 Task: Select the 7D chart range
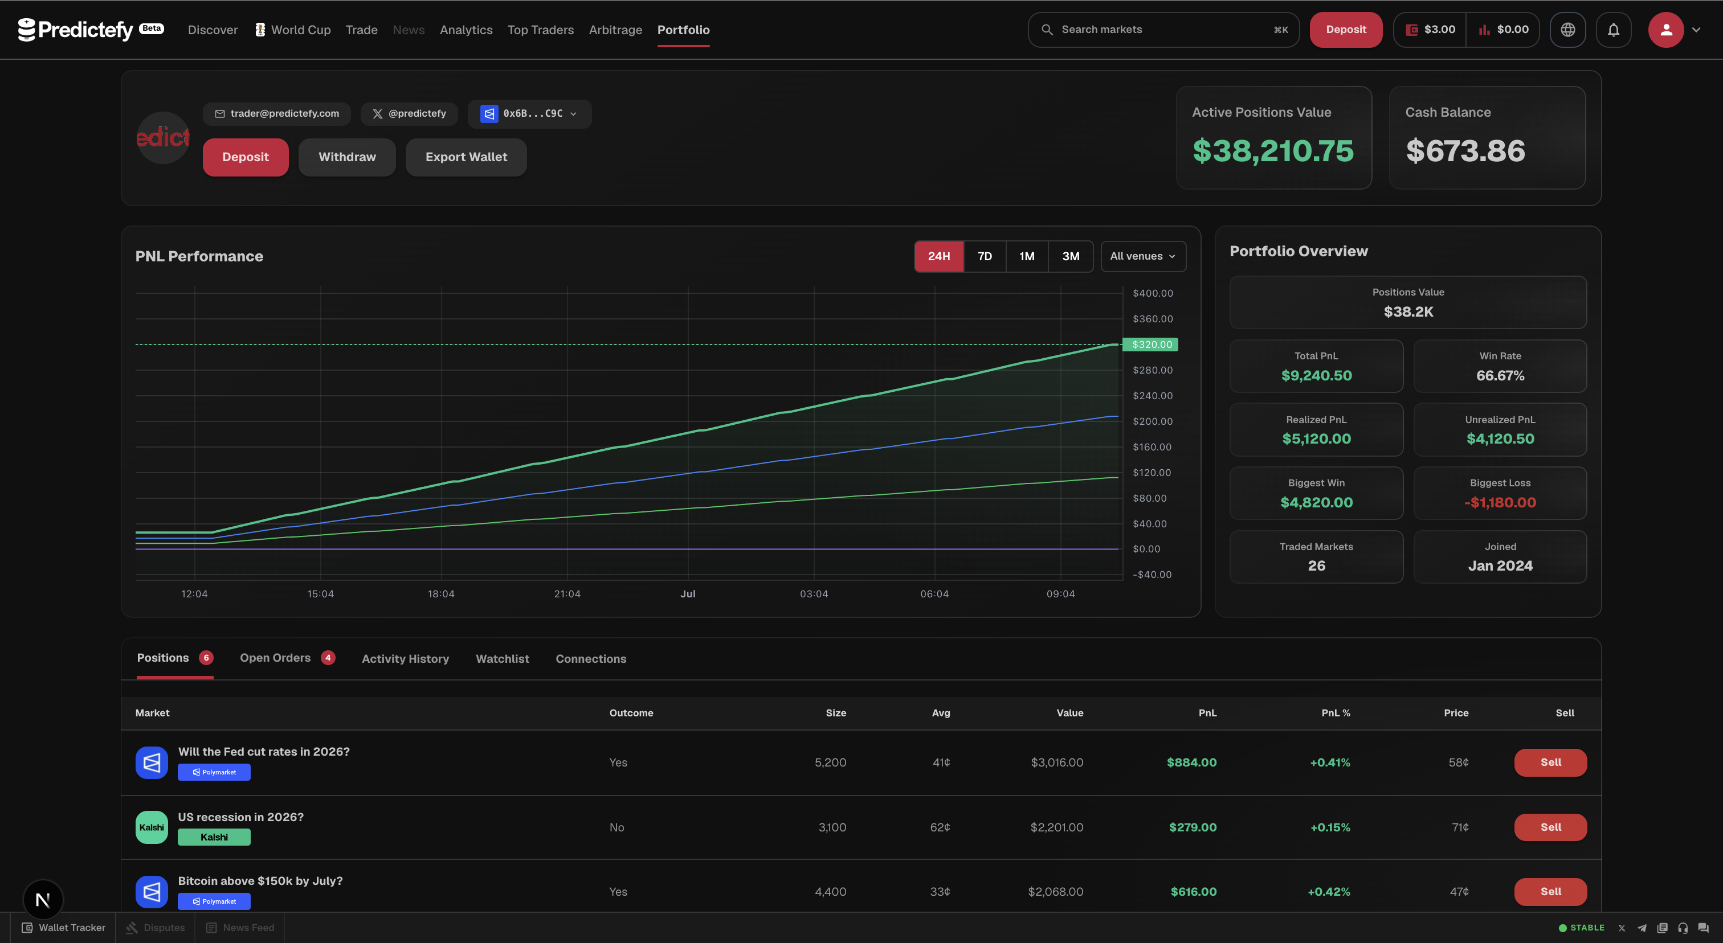coord(985,257)
